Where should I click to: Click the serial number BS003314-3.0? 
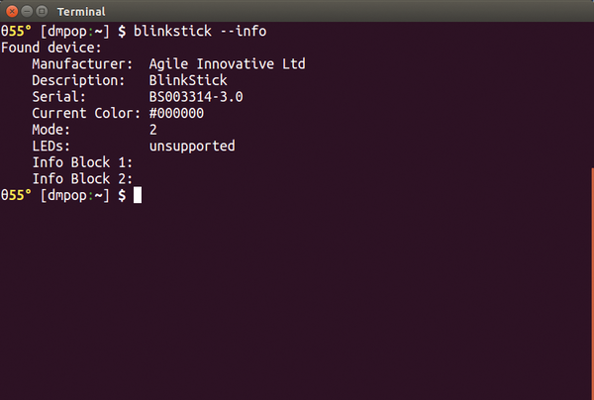(x=196, y=97)
